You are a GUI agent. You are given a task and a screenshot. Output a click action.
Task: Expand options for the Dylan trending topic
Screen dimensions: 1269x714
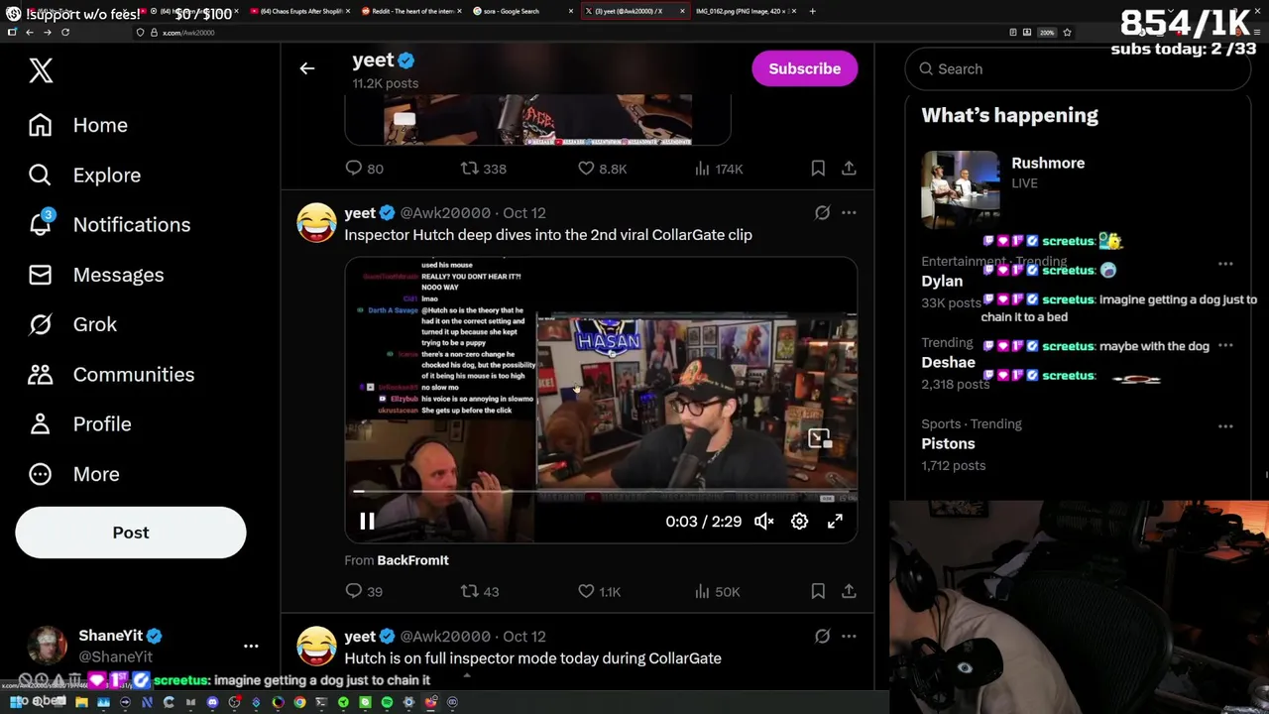pyautogui.click(x=1225, y=264)
